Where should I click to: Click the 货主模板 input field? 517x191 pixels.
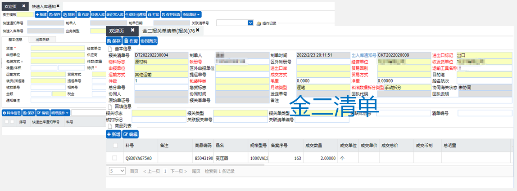[25, 14]
